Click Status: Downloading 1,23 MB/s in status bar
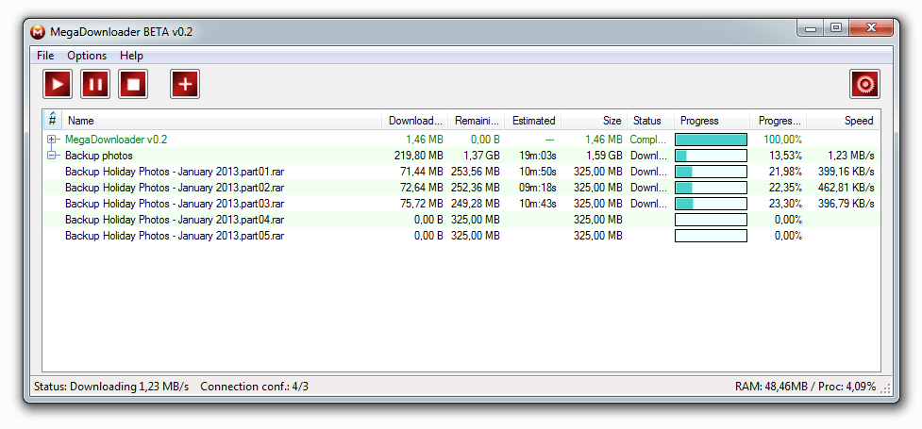 (111, 387)
